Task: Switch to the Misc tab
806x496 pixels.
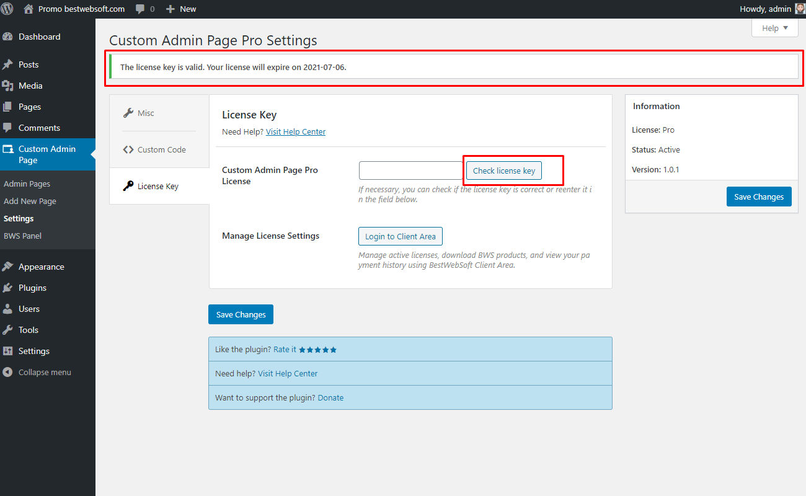Action: coord(159,113)
